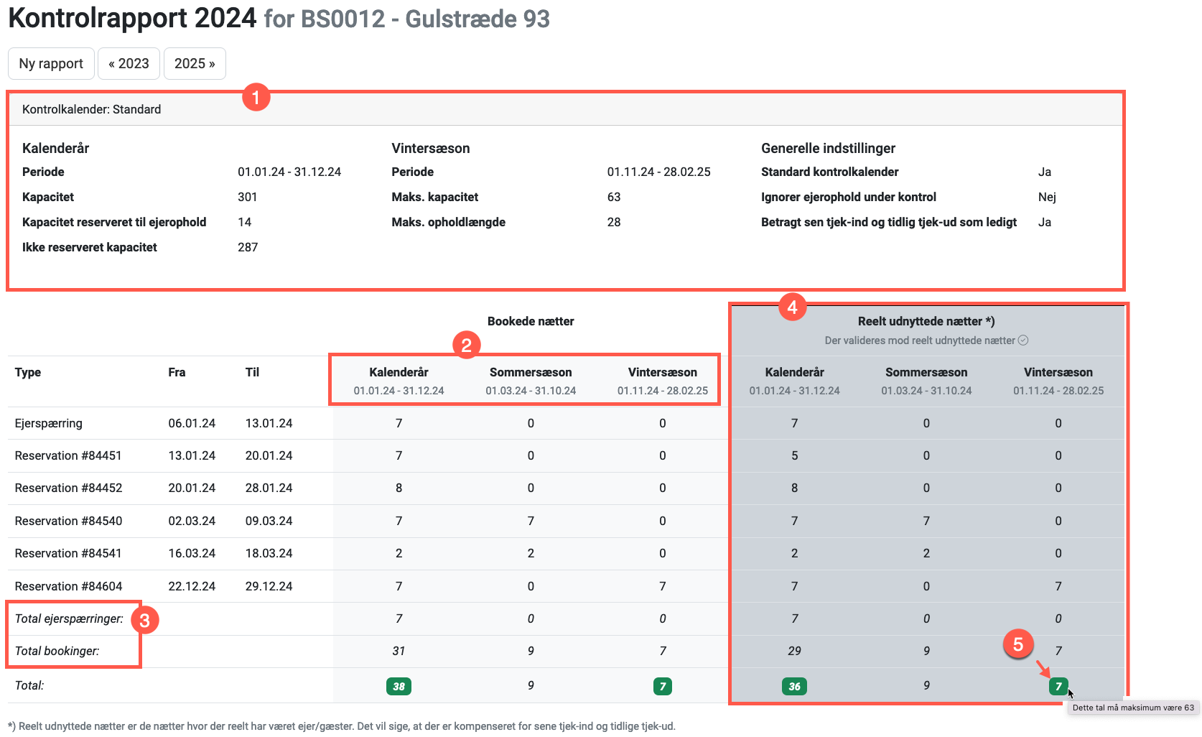
Task: Select red annotation marker number 3
Action: coord(144,620)
